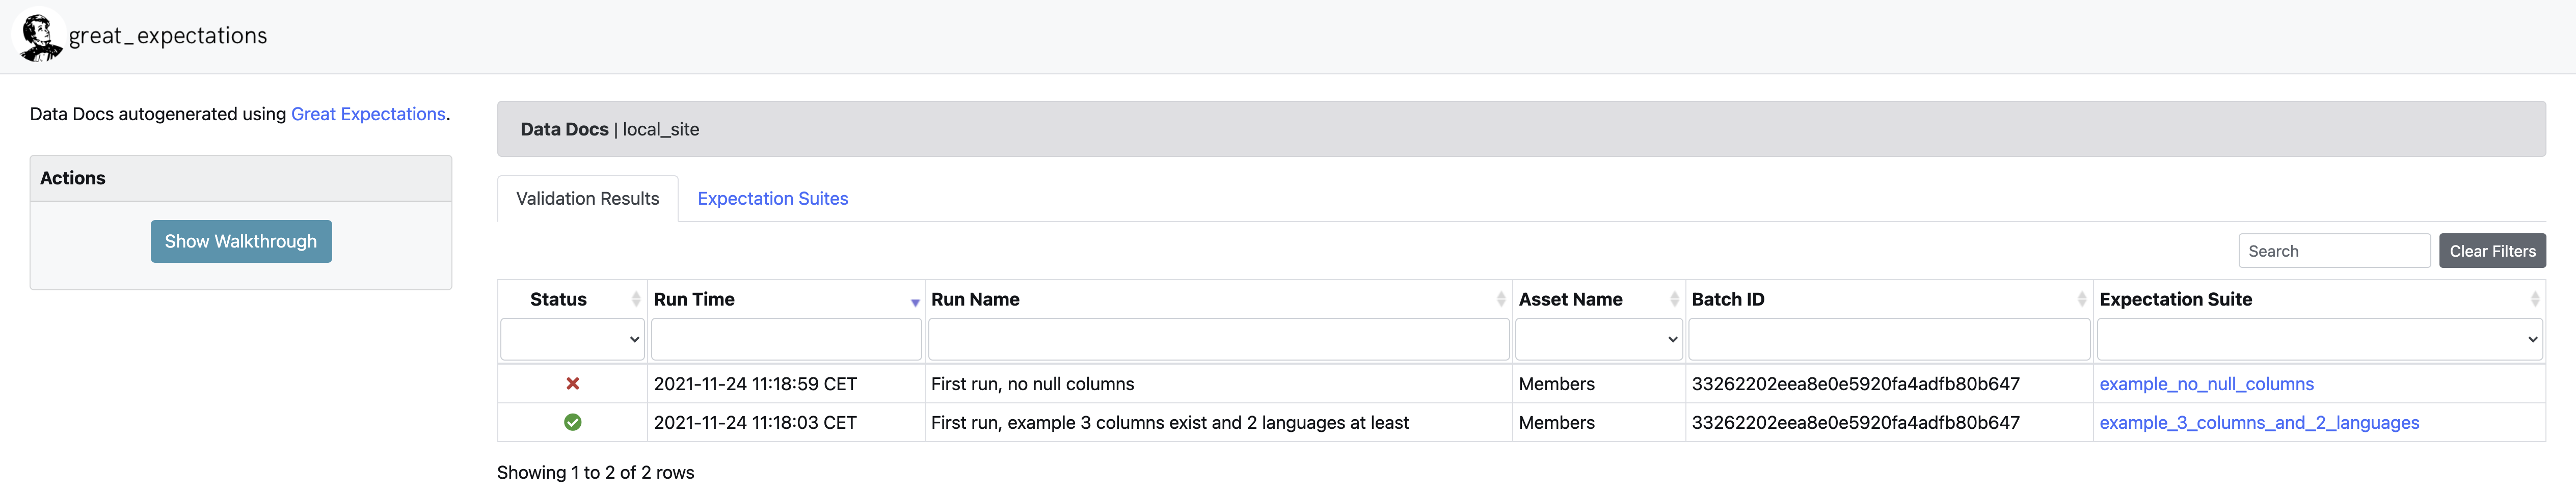Click the red failed status icon
This screenshot has height=493, width=2576.
[572, 384]
